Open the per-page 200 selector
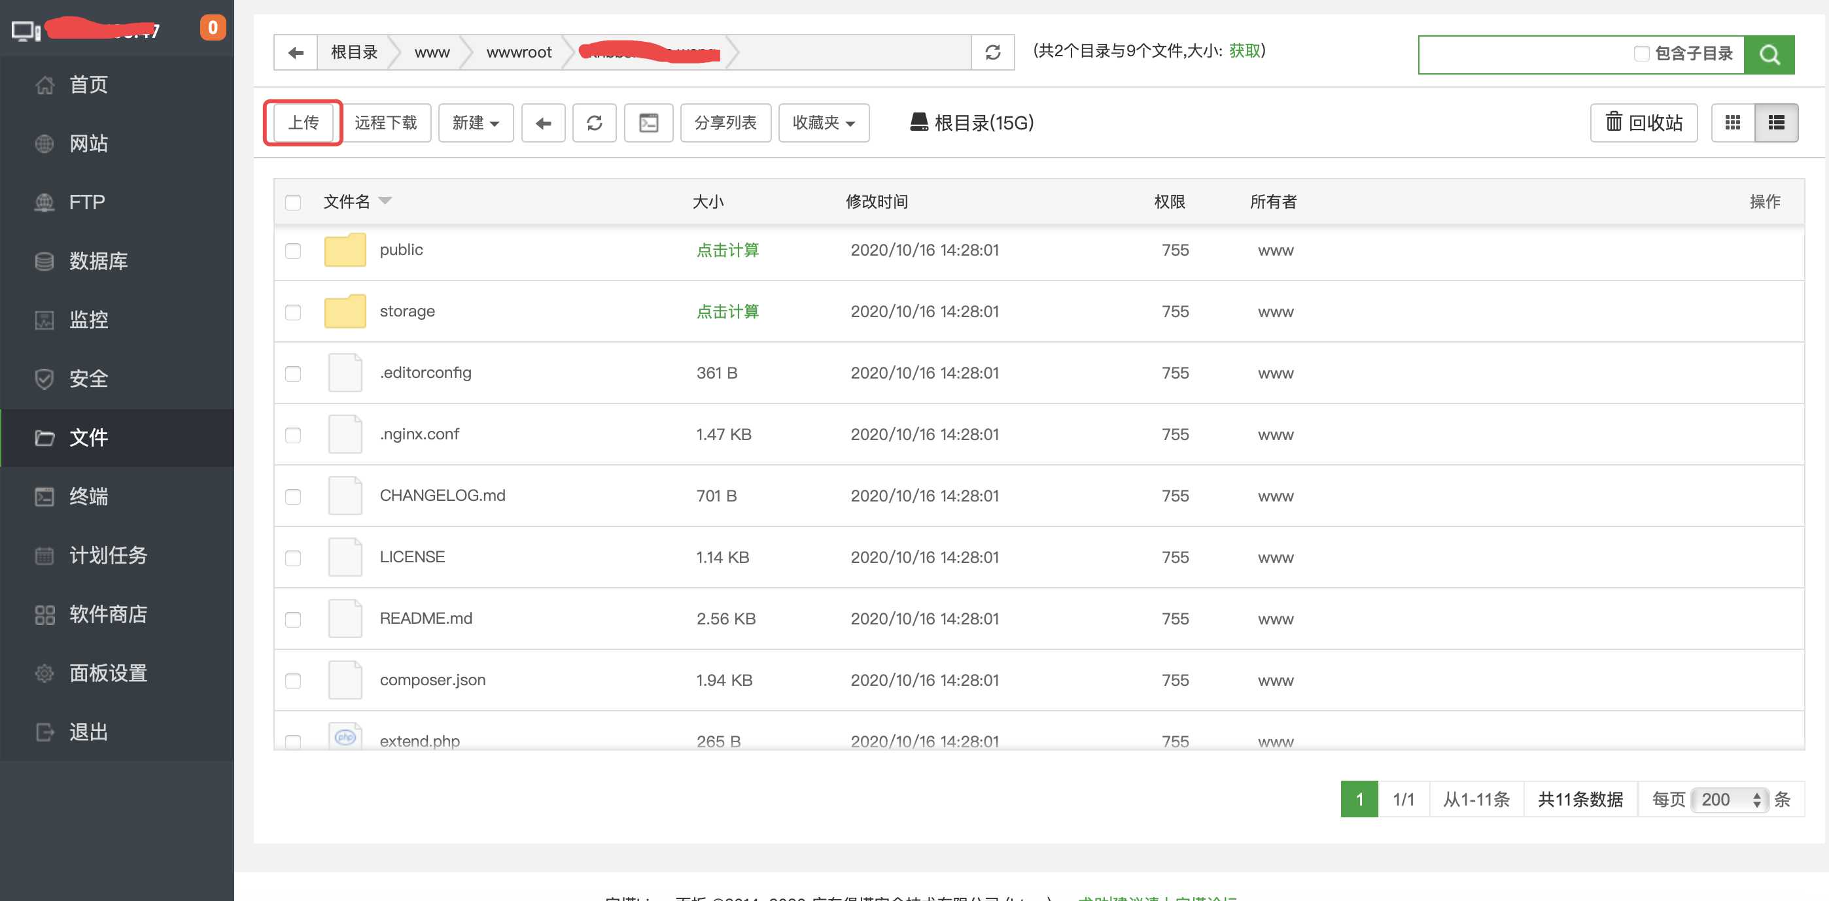Screen dimensions: 1829x901 point(1730,800)
